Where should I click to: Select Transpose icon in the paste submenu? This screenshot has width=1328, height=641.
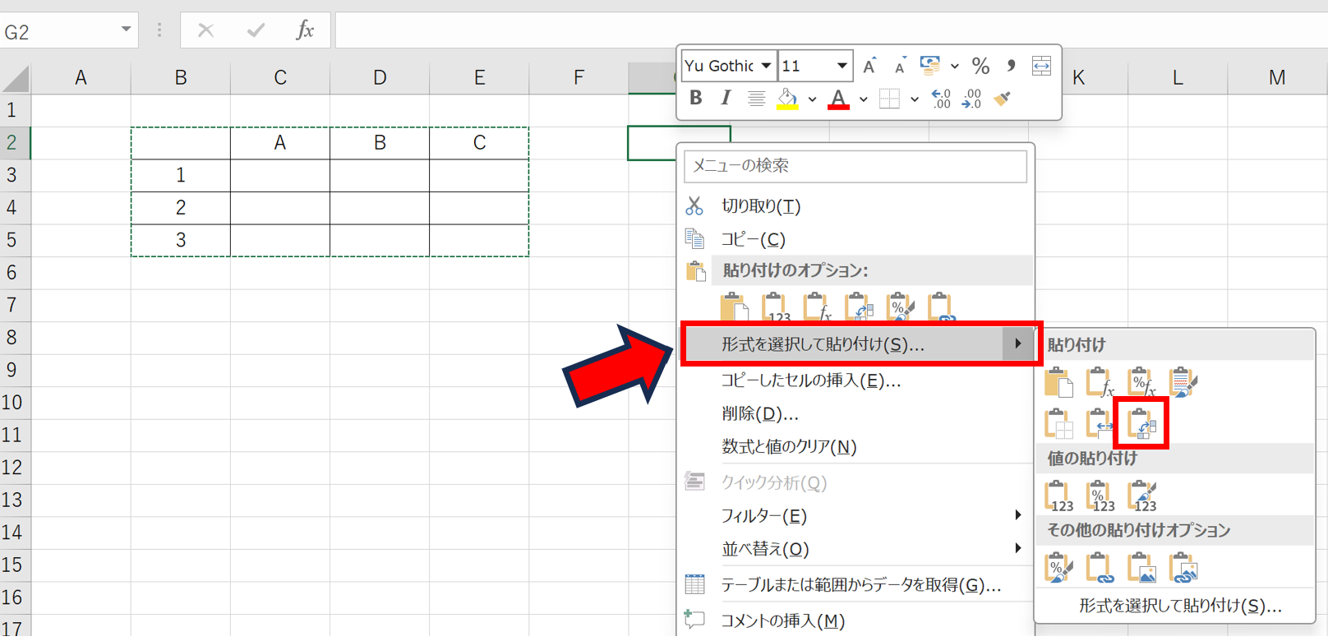click(x=1141, y=423)
